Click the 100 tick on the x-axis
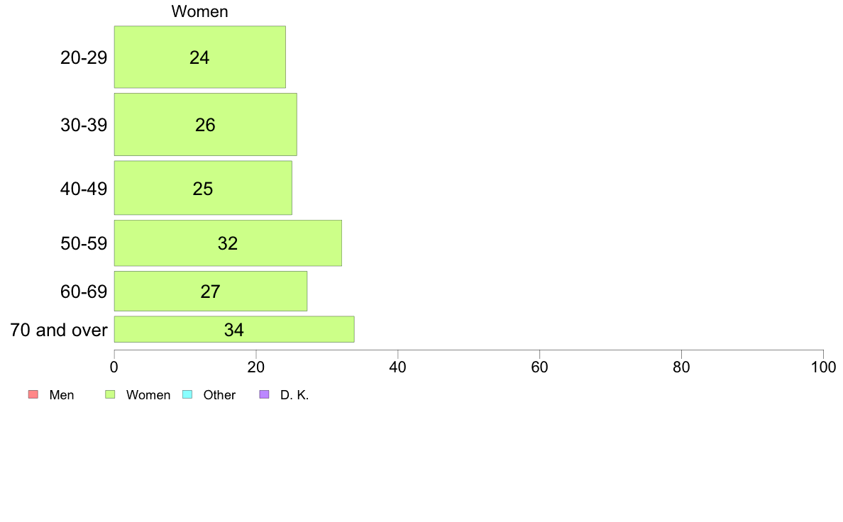This screenshot has height=522, width=843. coord(823,367)
